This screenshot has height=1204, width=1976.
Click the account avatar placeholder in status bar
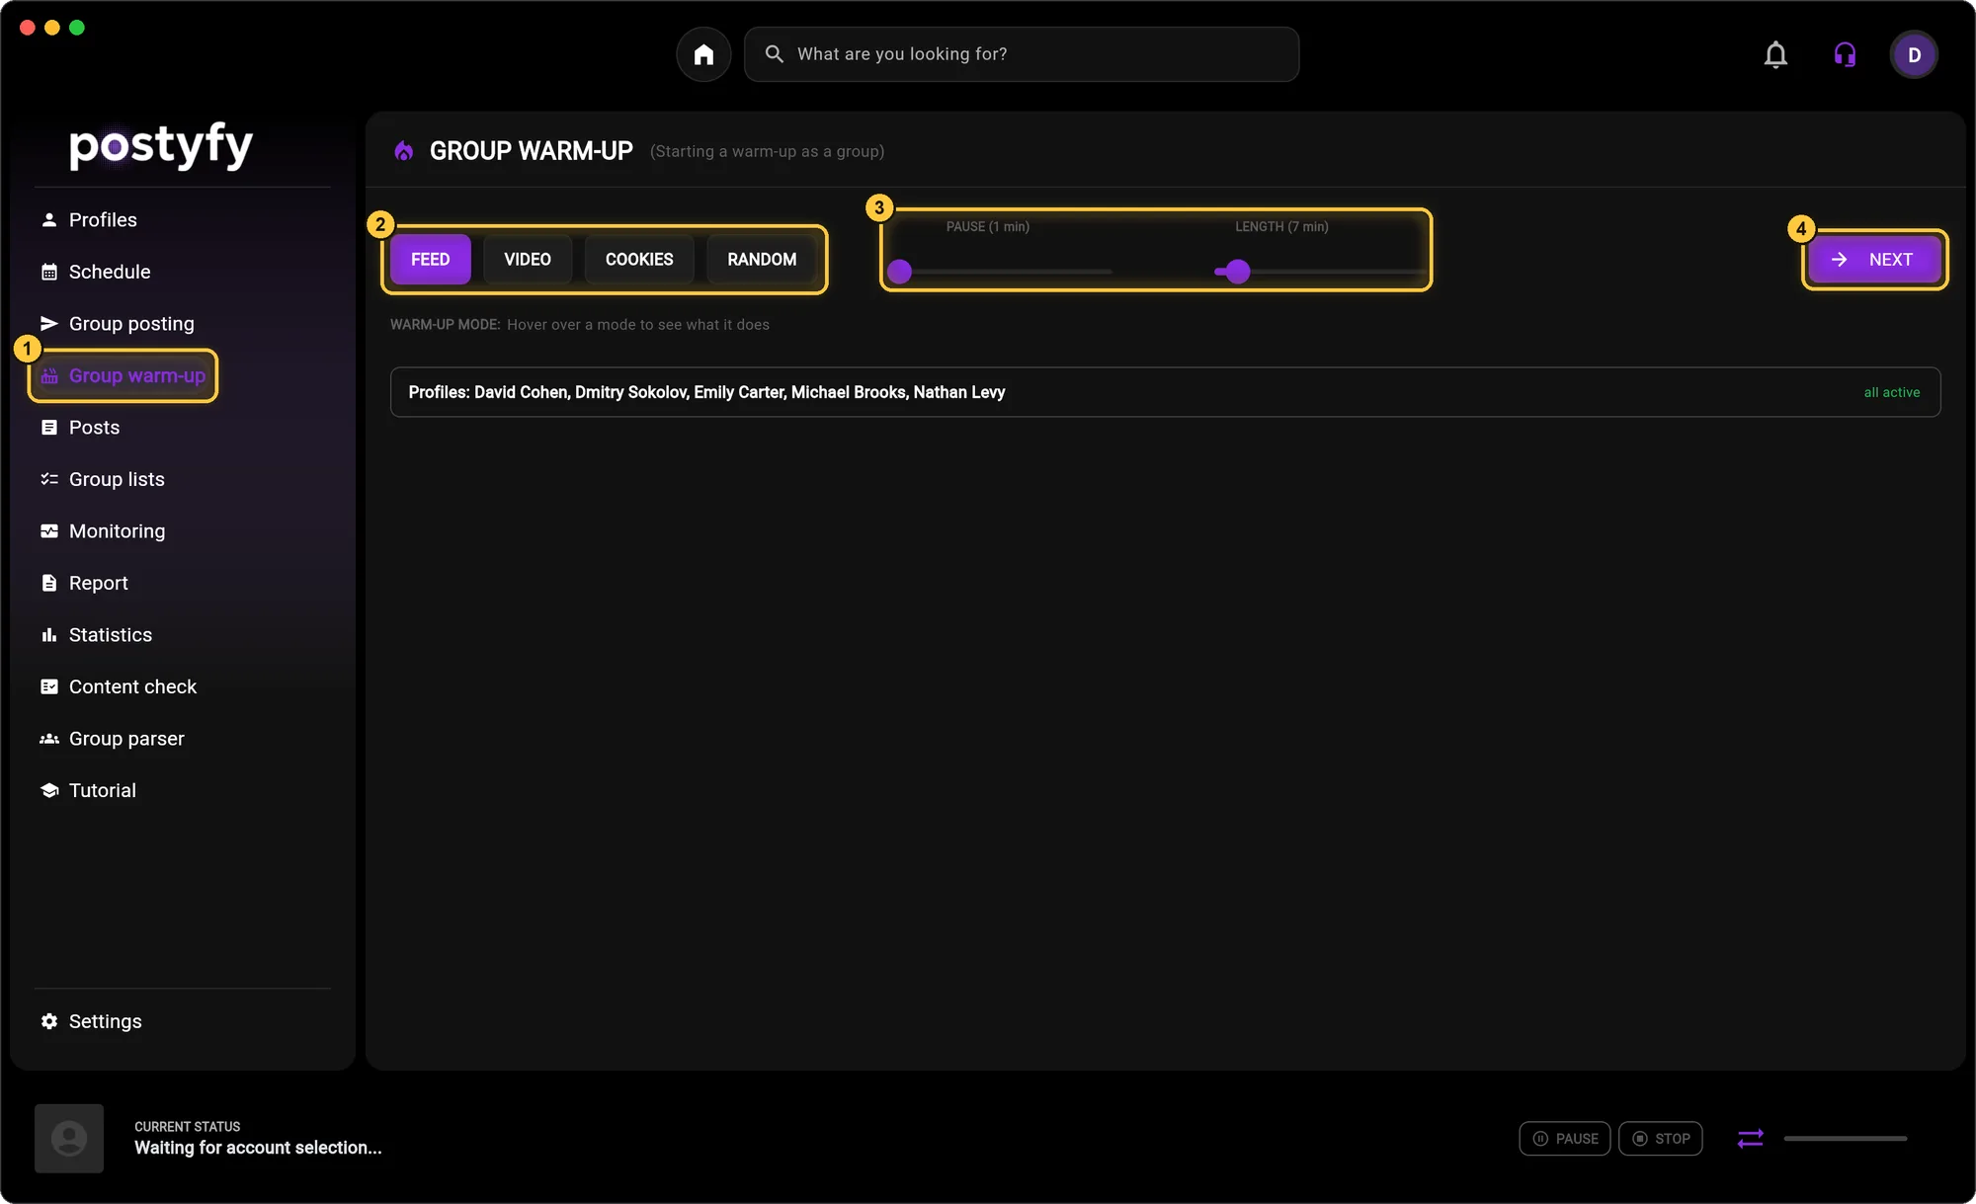pos(69,1138)
